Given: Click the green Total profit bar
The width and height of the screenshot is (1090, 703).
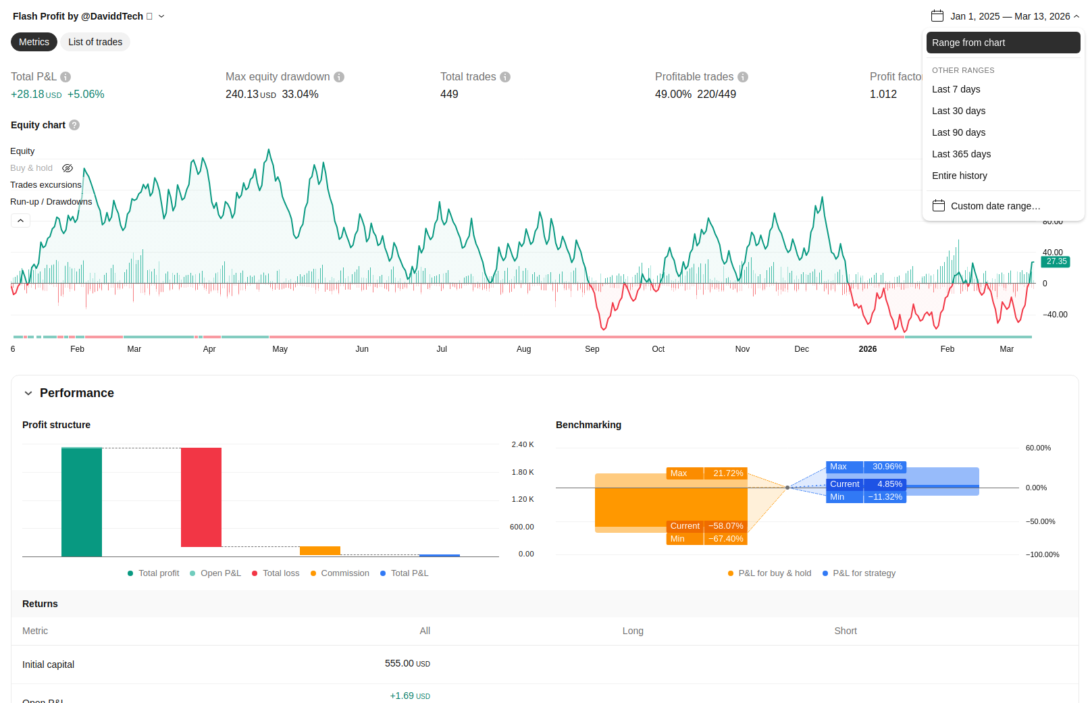Looking at the screenshot, I should (82, 502).
